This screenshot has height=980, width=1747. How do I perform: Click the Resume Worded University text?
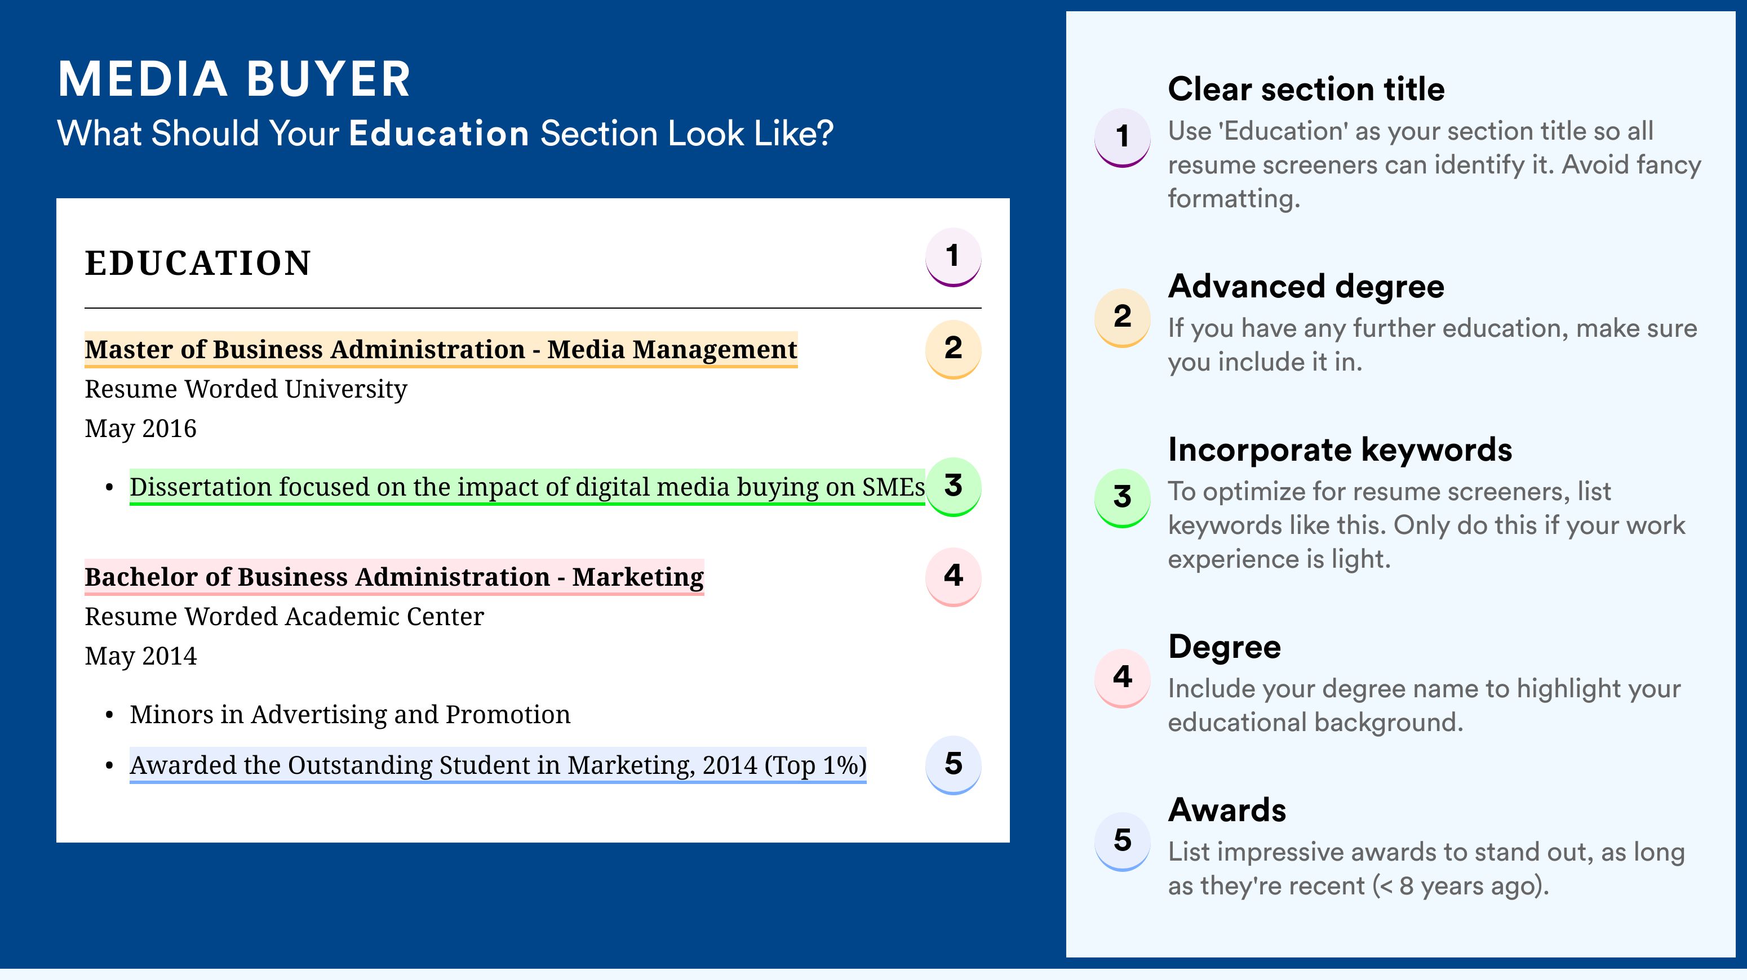(x=246, y=390)
